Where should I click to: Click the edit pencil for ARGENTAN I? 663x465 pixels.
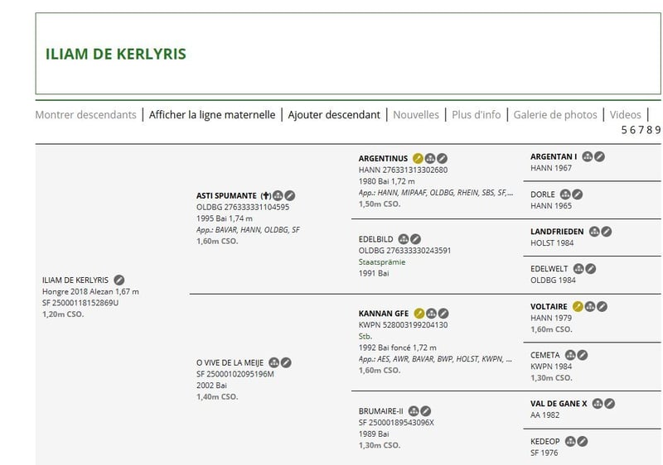click(x=599, y=156)
